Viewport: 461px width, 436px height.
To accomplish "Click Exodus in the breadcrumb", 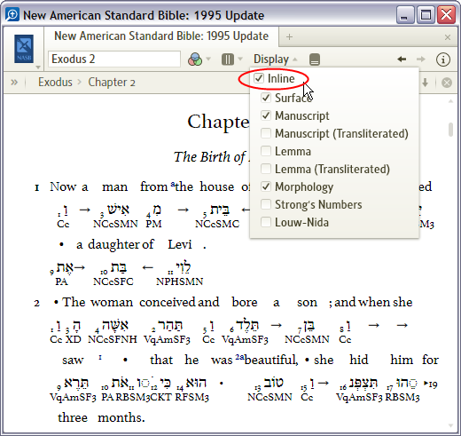I will [55, 82].
